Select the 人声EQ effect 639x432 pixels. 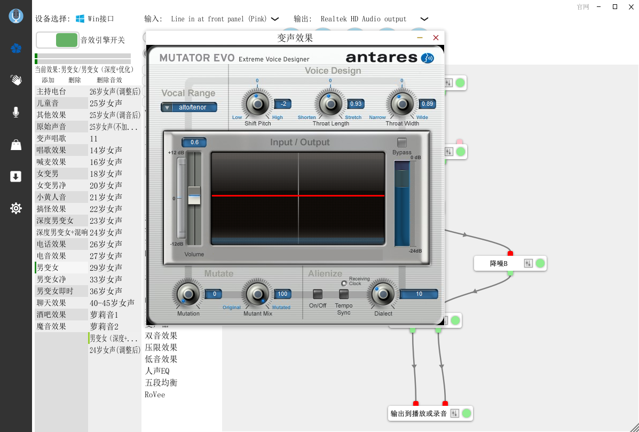[x=157, y=371]
